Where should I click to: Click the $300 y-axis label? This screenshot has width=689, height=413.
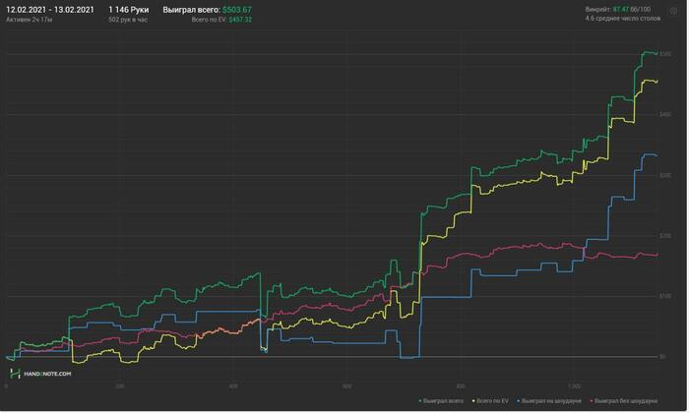pos(665,175)
